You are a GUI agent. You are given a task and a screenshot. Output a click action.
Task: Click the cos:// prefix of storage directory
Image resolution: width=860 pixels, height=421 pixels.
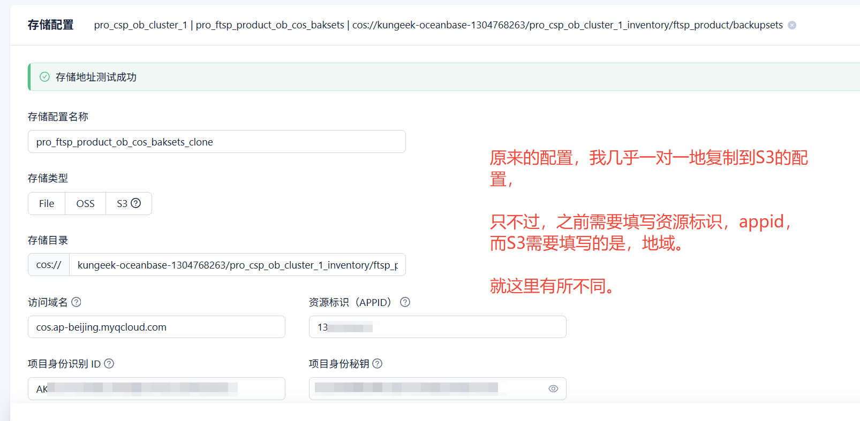click(x=49, y=265)
